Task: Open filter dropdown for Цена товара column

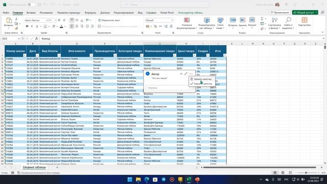Action: click(x=194, y=55)
